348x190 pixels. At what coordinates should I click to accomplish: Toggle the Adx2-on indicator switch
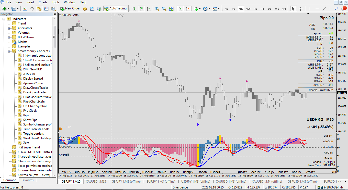(x=328, y=153)
